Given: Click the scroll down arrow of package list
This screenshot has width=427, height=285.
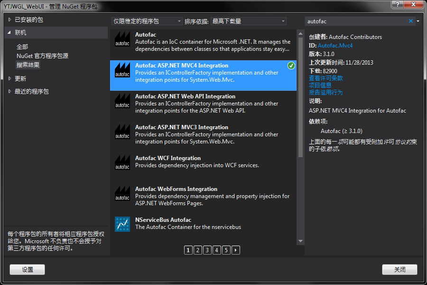Looking at the screenshot, I should point(301,241).
